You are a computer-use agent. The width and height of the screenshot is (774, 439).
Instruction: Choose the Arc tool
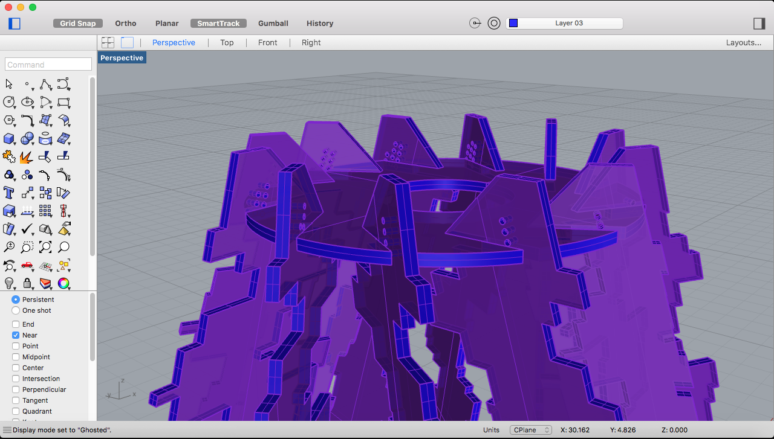point(45,102)
